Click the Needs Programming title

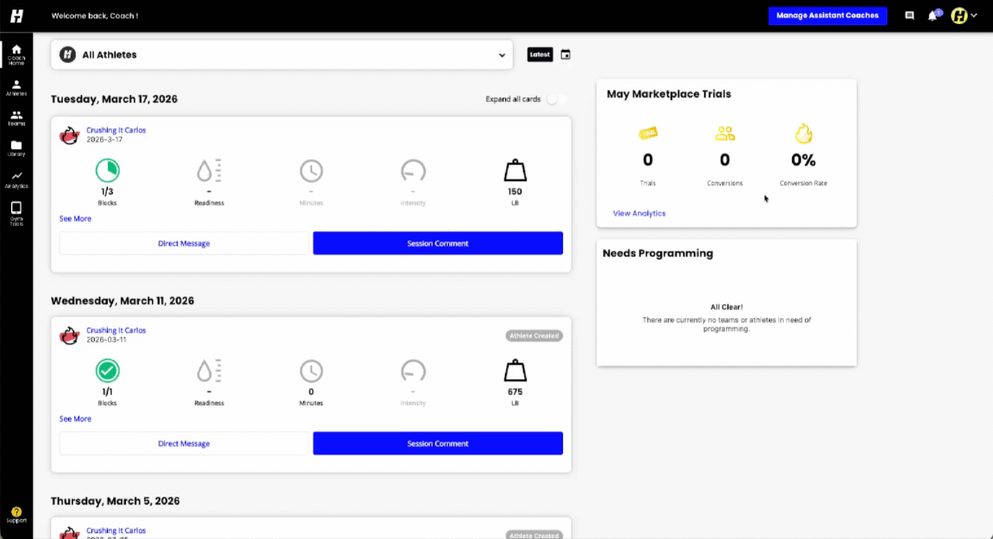pyautogui.click(x=658, y=254)
